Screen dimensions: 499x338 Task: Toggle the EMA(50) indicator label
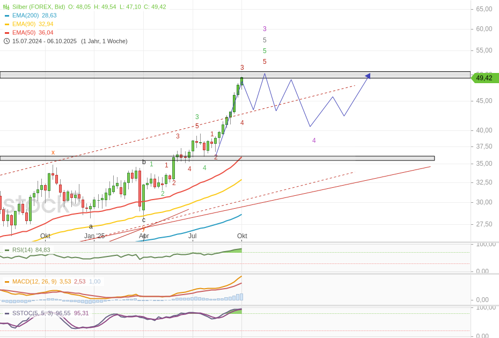pyautogui.click(x=24, y=33)
